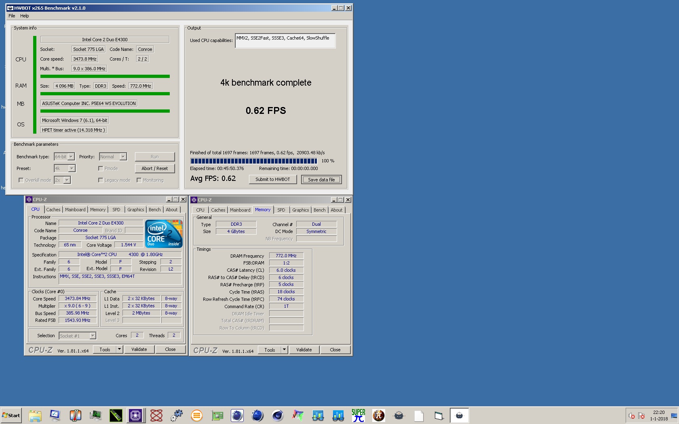
Task: Click the Abort / Reset button
Action: point(155,168)
